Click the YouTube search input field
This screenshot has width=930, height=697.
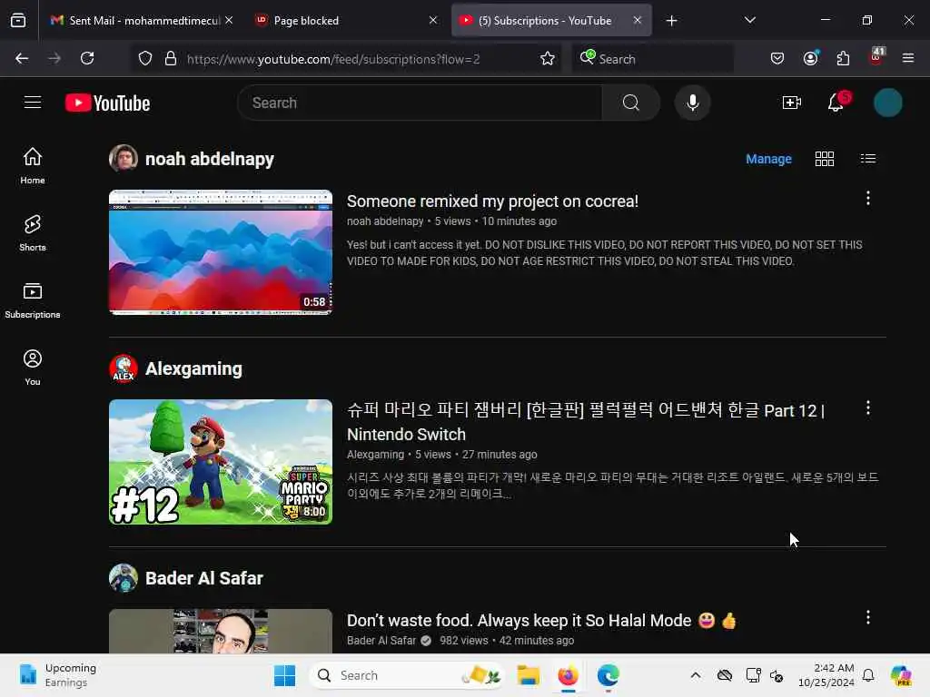pyautogui.click(x=420, y=103)
